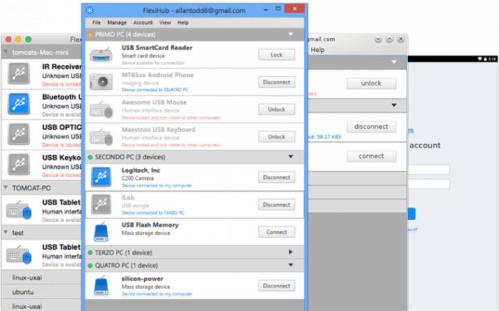Open the Help menu in FlexiHub
499x311 pixels.
183,23
